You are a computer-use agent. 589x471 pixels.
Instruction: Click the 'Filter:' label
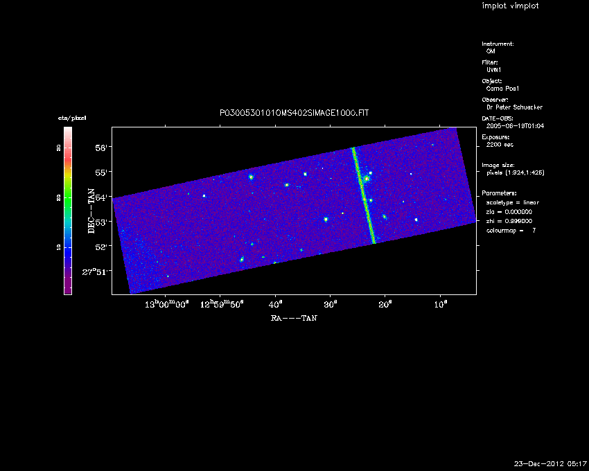point(490,62)
